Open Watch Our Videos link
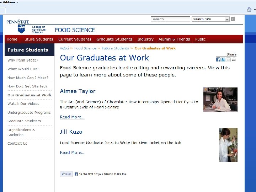The image size is (256, 192). pyautogui.click(x=23, y=104)
